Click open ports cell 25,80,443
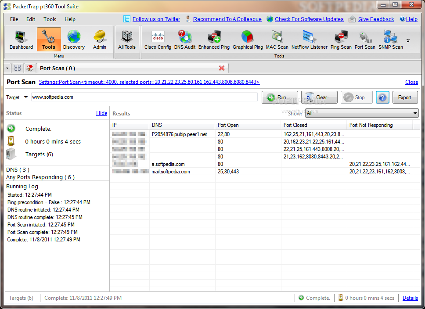This screenshot has height=309, width=425. (228, 172)
